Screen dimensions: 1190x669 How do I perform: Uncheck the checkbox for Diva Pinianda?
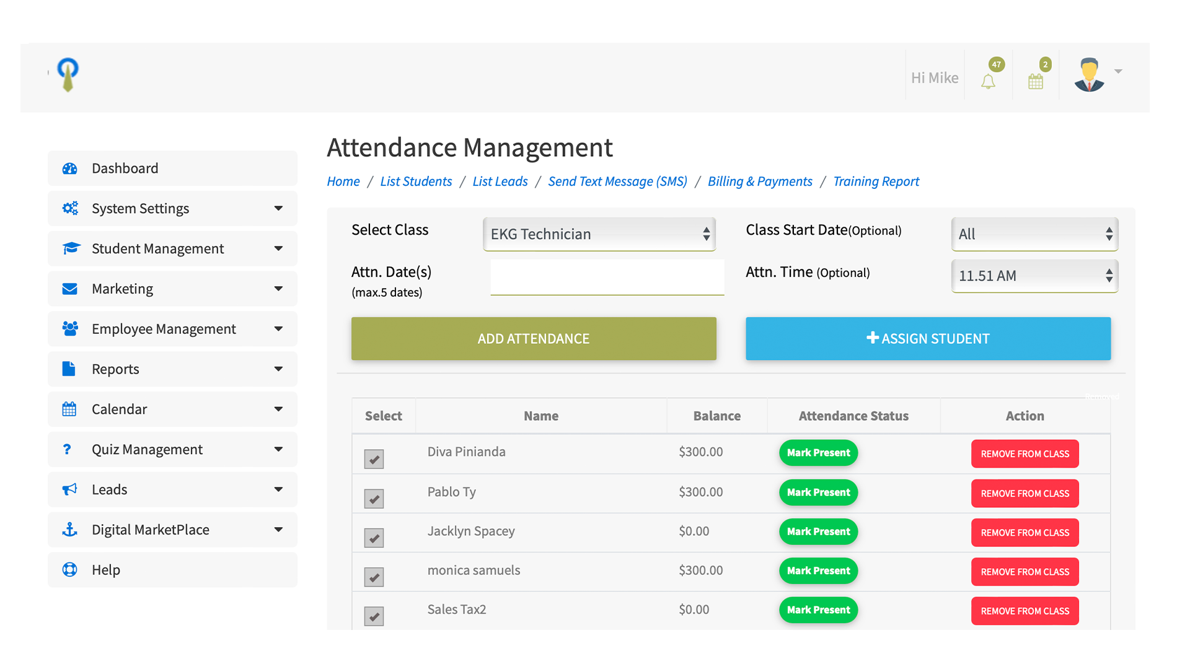374,459
